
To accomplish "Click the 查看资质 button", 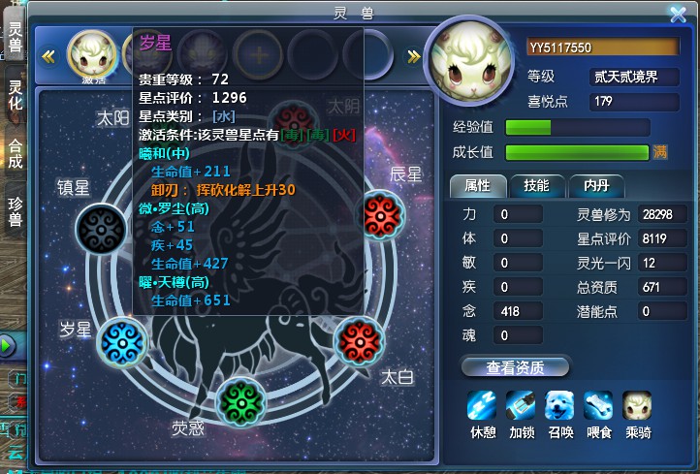I will pos(515,367).
